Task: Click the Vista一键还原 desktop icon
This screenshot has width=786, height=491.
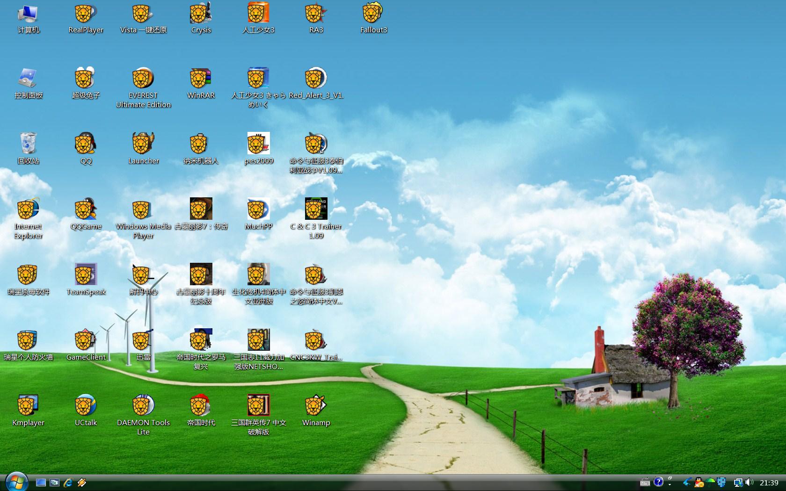Action: pos(143,19)
